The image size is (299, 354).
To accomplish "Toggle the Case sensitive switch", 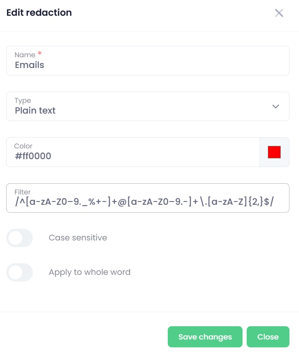I will coord(20,238).
